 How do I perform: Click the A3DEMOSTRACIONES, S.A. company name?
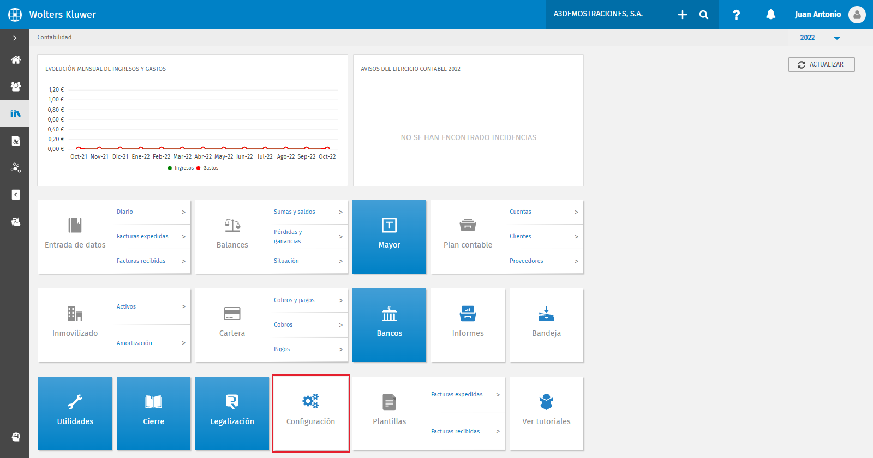coord(598,14)
